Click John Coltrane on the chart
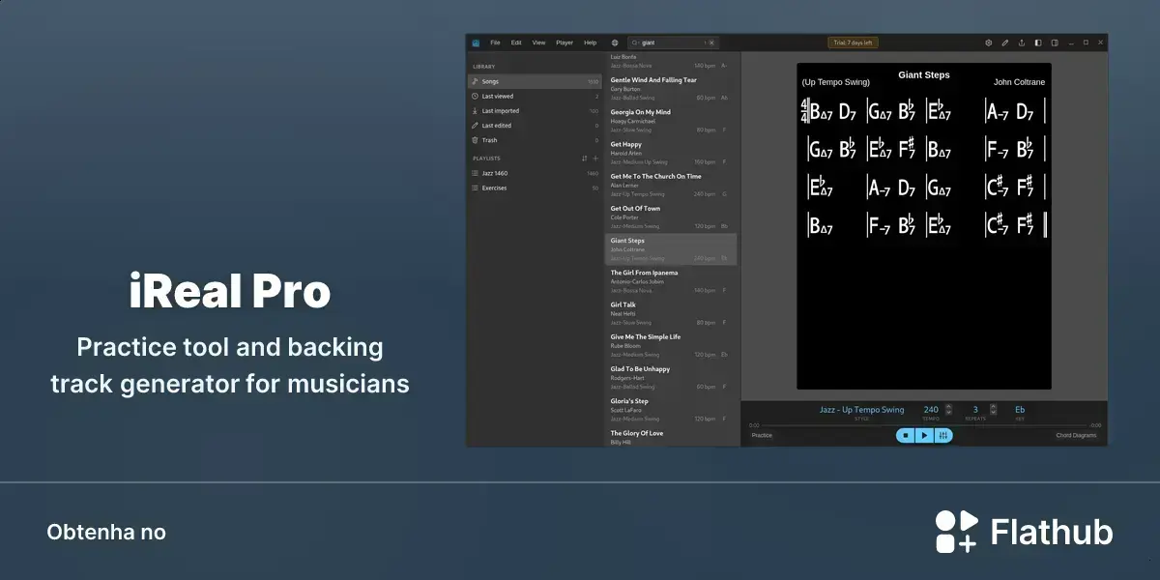Image resolution: width=1160 pixels, height=580 pixels. click(1019, 82)
